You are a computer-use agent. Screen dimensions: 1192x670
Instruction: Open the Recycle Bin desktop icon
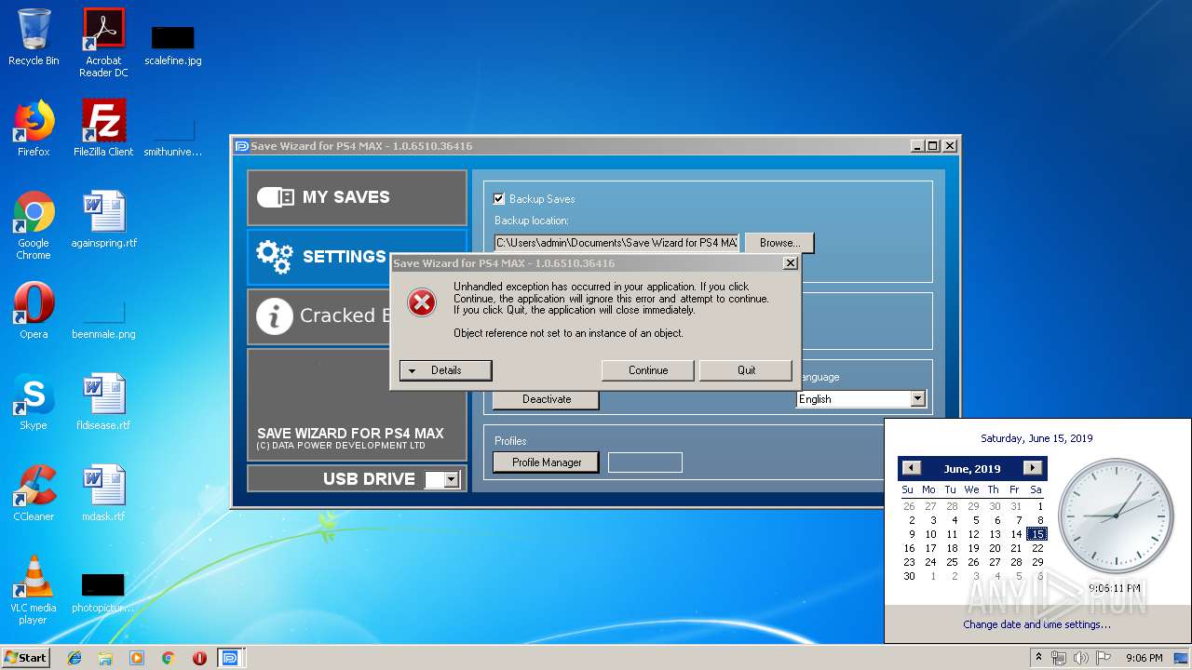(x=34, y=37)
